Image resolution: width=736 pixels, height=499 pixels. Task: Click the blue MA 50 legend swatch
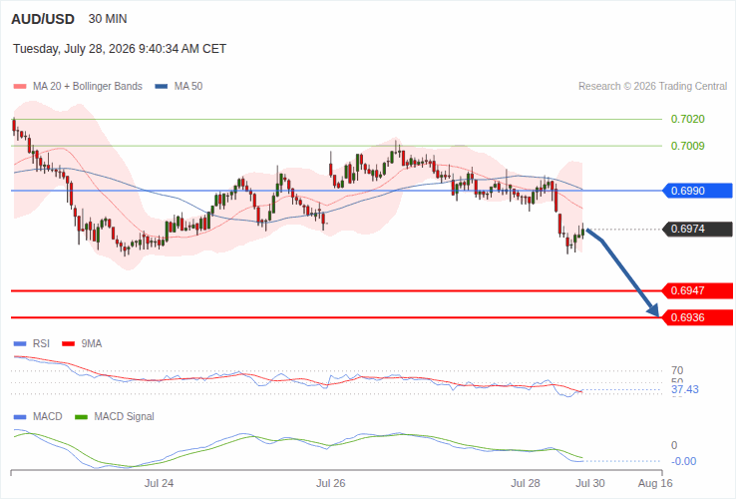pos(162,87)
